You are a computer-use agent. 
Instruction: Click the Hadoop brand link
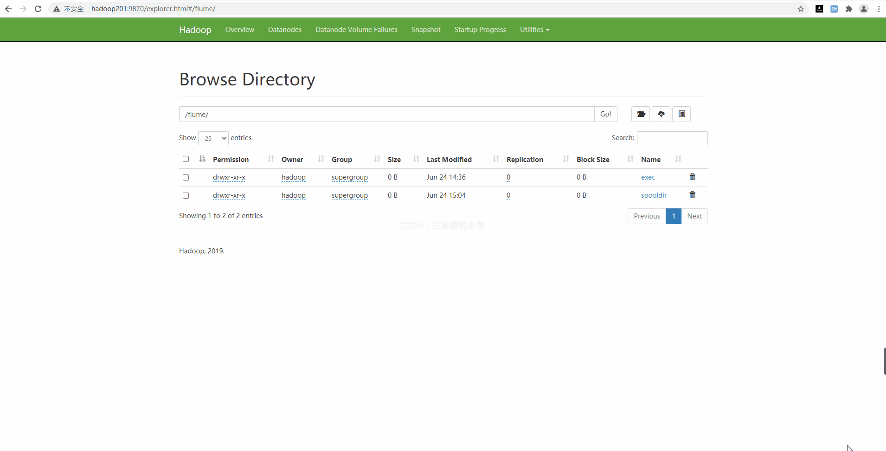pyautogui.click(x=195, y=30)
